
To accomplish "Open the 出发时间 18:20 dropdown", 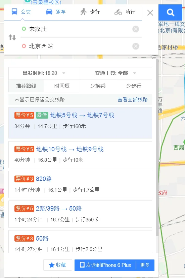I will pyautogui.click(x=44, y=73).
